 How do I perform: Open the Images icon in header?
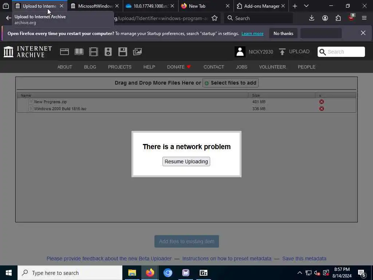point(137,52)
